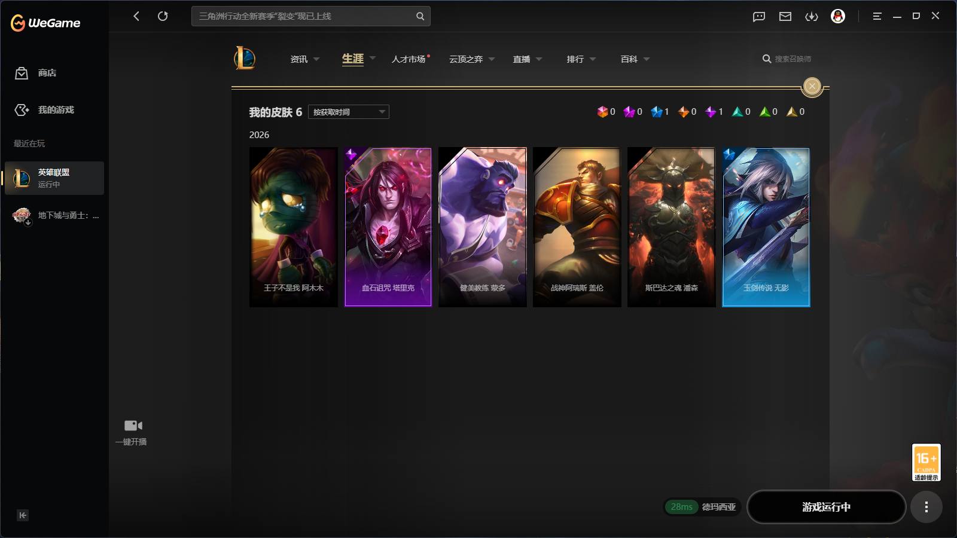Expand the 排行 dropdown arrow

coord(593,59)
